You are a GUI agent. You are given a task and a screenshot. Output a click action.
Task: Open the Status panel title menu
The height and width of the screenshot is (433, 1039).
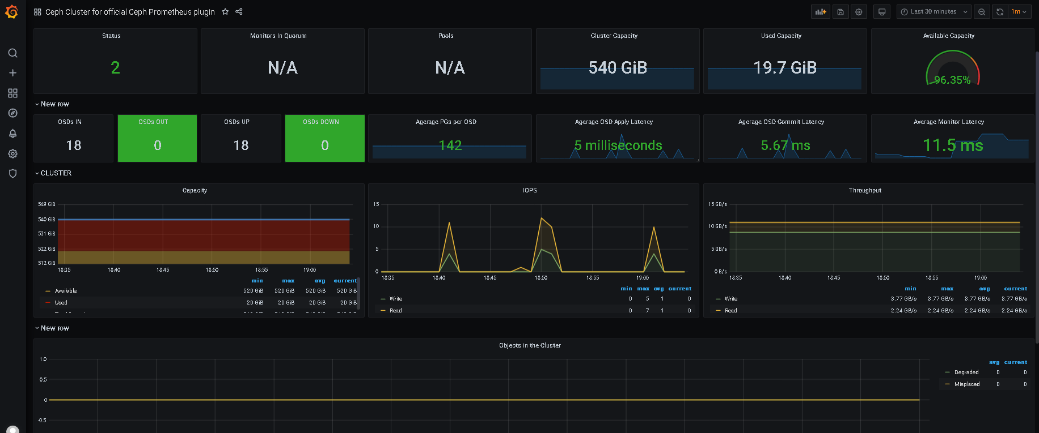tap(111, 36)
